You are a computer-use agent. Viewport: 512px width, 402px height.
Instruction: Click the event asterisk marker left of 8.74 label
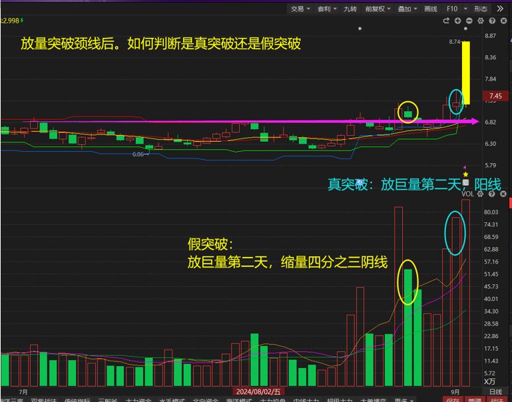coord(360,29)
